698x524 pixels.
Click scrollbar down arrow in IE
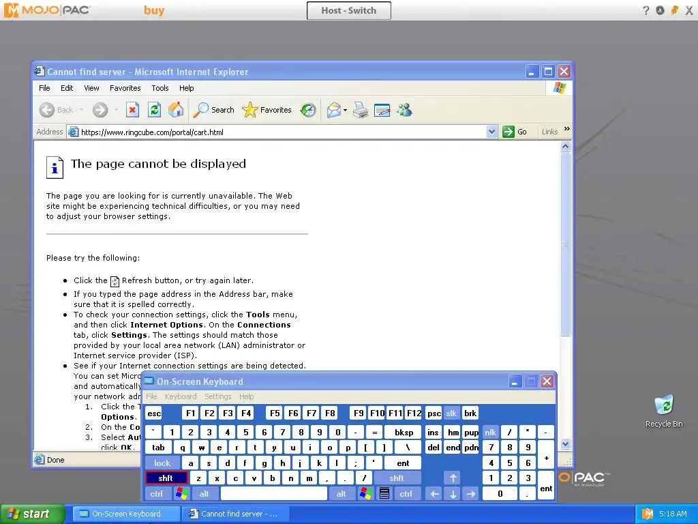coord(565,443)
